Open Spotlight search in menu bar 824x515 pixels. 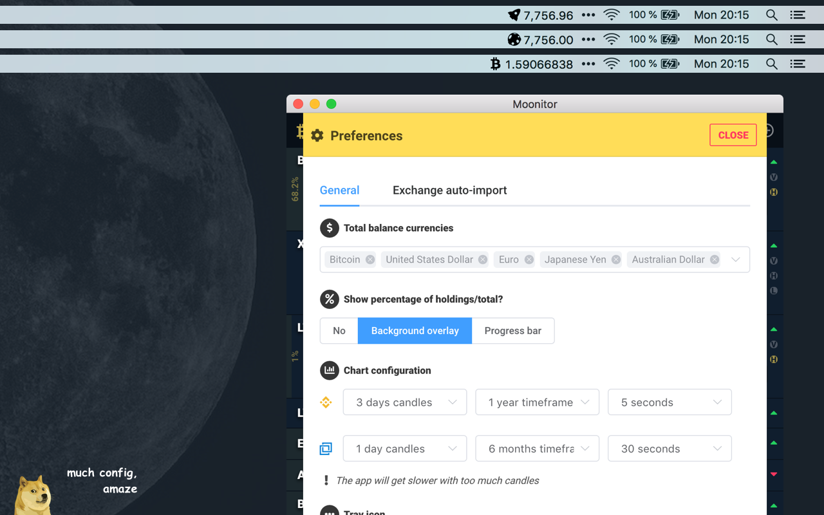tap(771, 15)
